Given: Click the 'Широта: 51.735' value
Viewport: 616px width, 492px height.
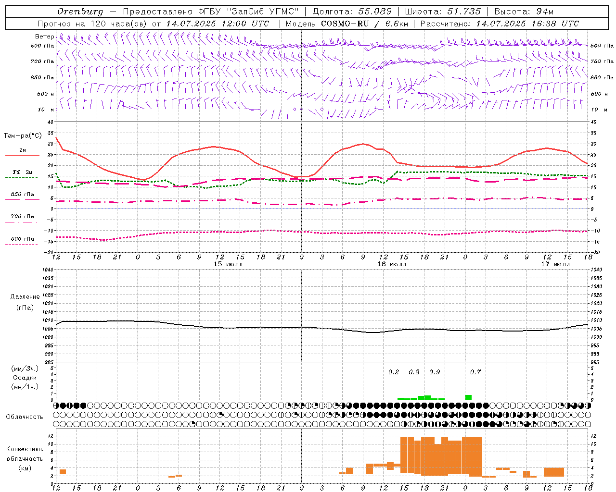Looking at the screenshot, I should (442, 12).
